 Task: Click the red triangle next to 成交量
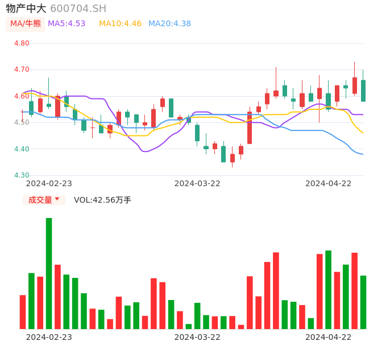pos(57,199)
